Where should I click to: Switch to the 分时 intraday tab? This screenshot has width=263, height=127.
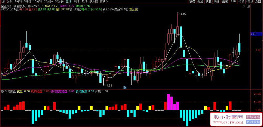point(10,2)
